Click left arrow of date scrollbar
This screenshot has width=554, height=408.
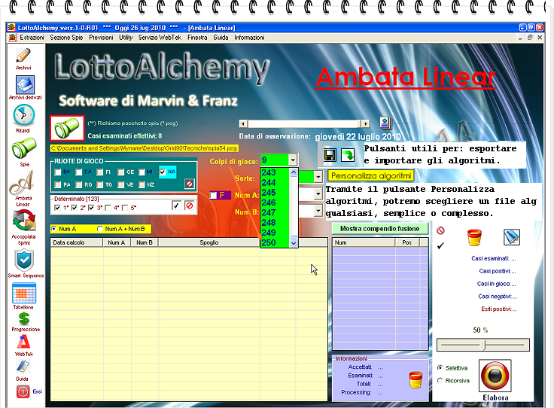243,123
